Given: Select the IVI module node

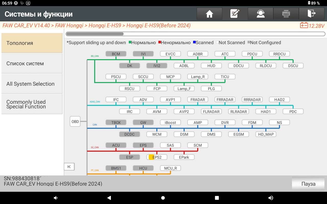Looking at the screenshot, I should point(143,54).
